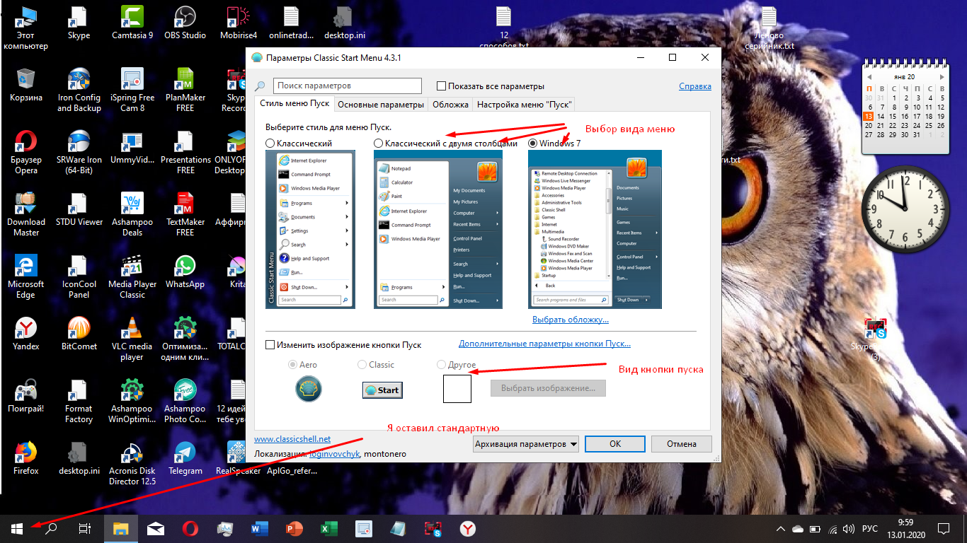Open the PlanMaker FREE desktop icon
The image size is (967, 543).
pyautogui.click(x=185, y=90)
